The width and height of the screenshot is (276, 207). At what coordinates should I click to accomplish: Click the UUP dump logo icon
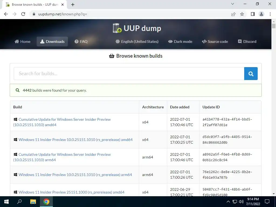(x=117, y=28)
